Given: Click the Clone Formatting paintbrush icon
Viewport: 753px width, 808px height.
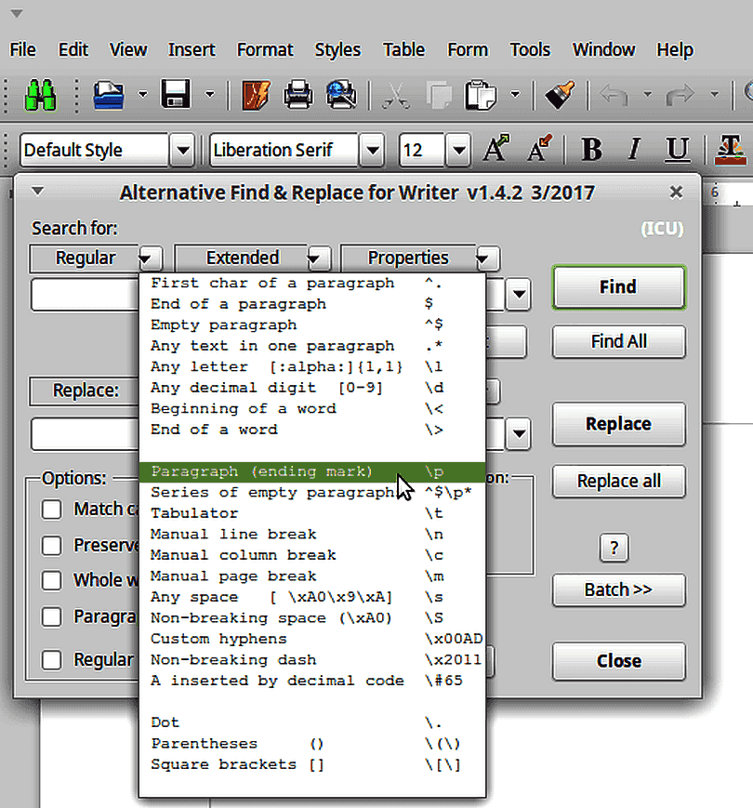Looking at the screenshot, I should pyautogui.click(x=560, y=94).
